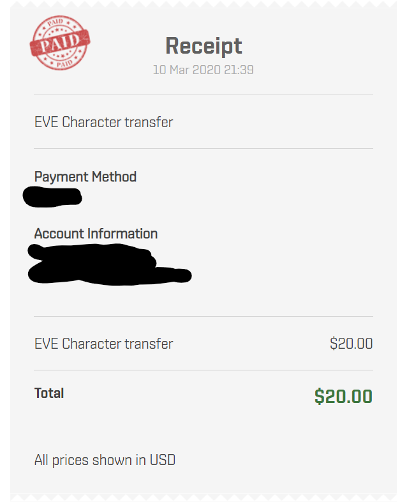400x502 pixels.
Task: Click the Total label
Action: 49,393
